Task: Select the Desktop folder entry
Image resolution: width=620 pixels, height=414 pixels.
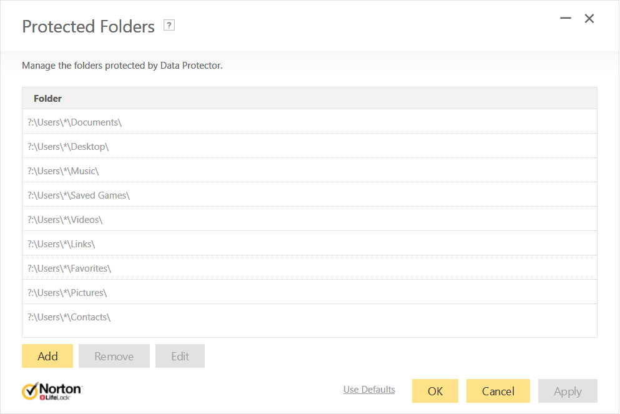Action: point(69,147)
